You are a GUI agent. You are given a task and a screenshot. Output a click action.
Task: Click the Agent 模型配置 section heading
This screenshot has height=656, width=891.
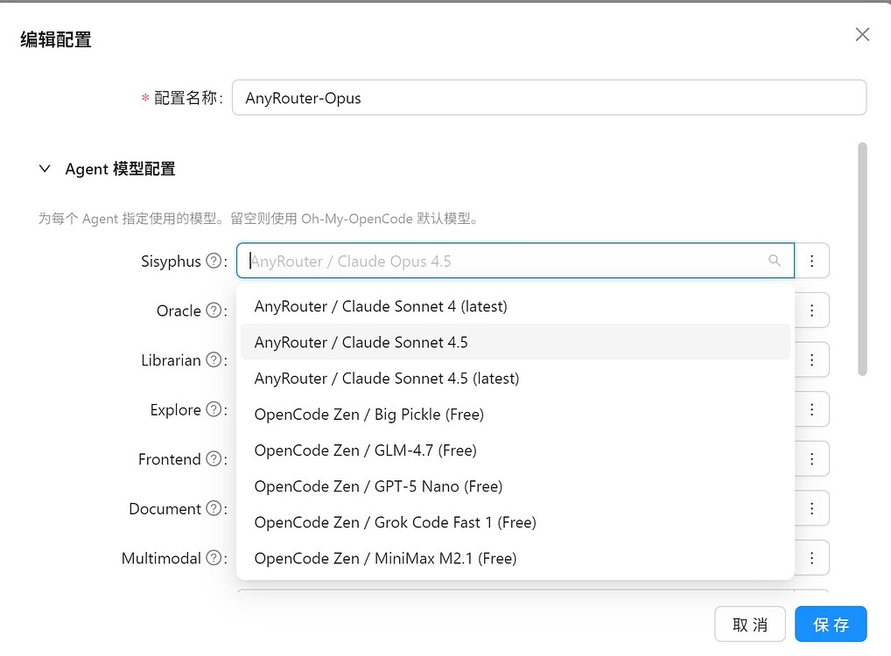[x=120, y=169]
